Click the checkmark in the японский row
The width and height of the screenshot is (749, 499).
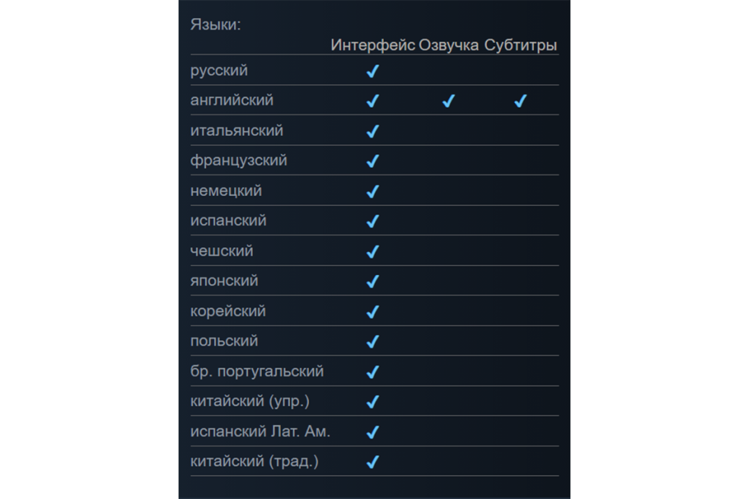pos(372,282)
